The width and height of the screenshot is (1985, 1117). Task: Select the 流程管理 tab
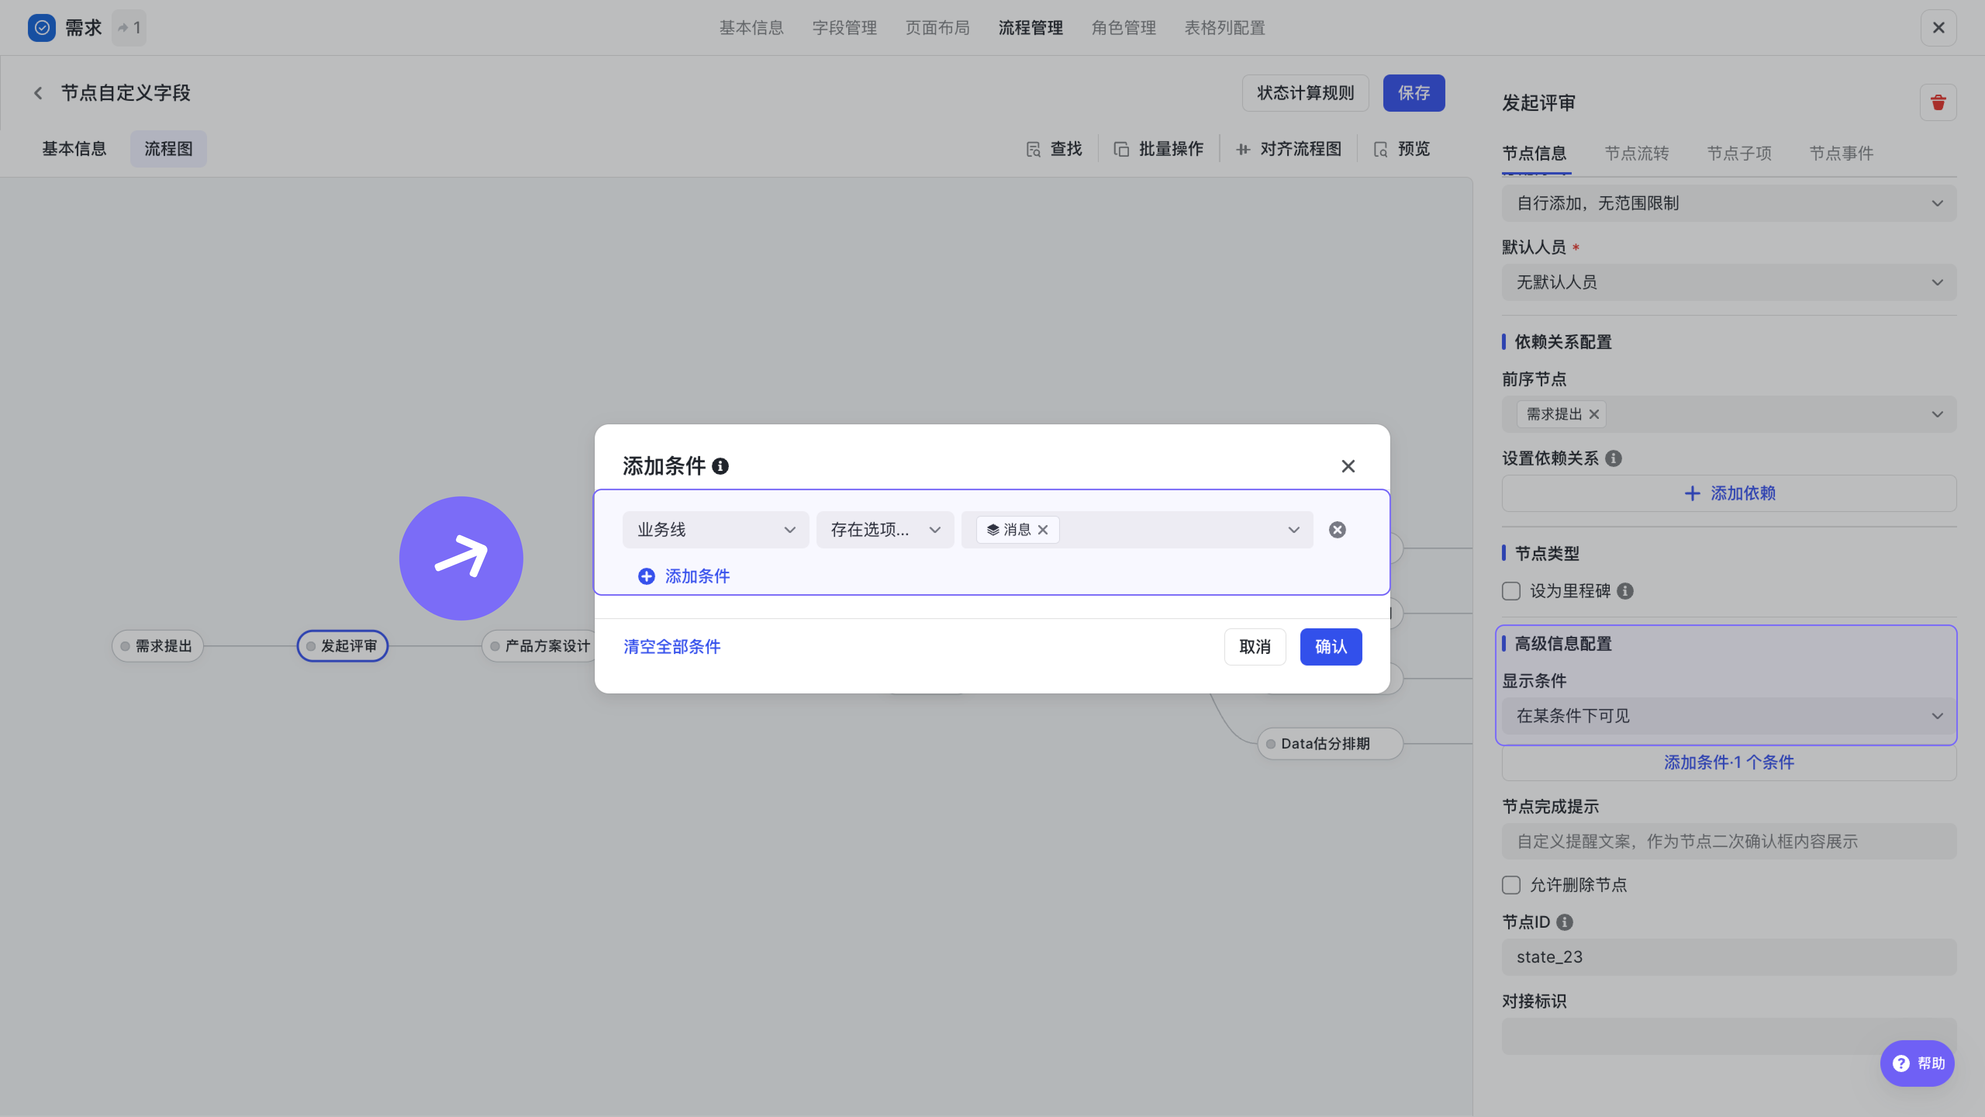(1030, 28)
